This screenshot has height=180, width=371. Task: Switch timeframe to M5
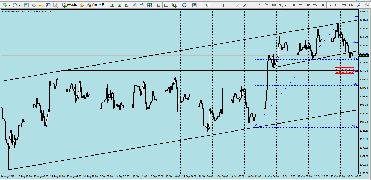click(x=301, y=5)
